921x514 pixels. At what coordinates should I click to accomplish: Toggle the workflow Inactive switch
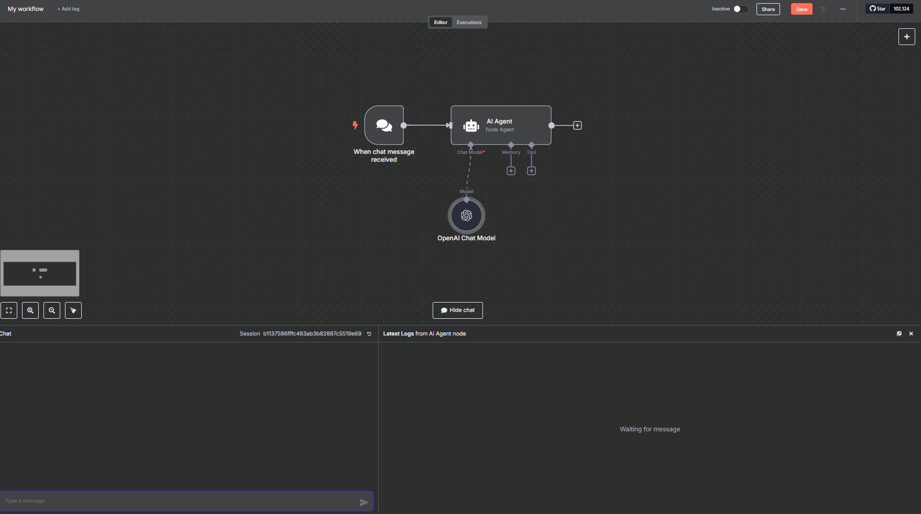coord(740,9)
